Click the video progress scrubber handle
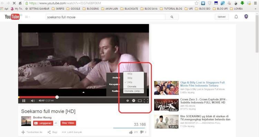Screen dimensions: 259x137 pos(57,97)
